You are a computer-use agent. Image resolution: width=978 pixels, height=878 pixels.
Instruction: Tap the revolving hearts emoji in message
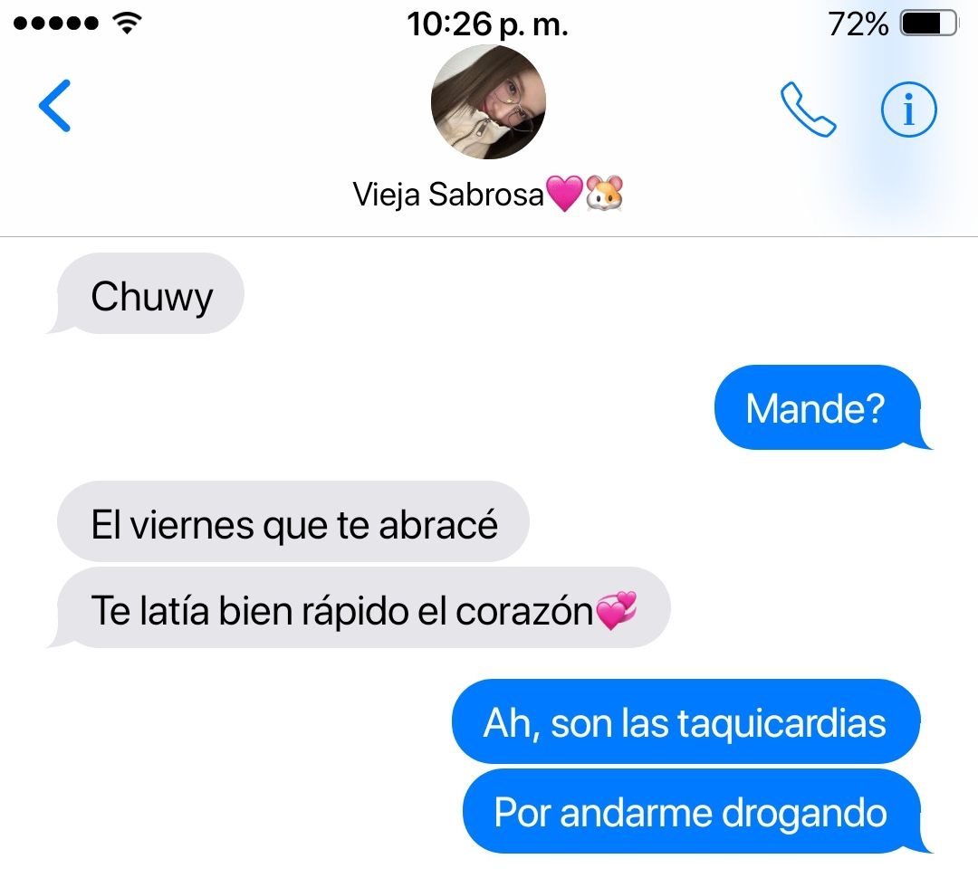click(617, 610)
